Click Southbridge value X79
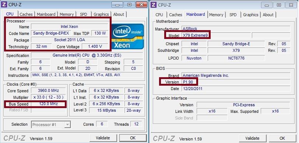 click(236, 50)
